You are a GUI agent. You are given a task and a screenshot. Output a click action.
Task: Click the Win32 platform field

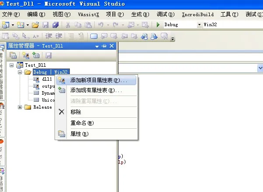[x=233, y=25]
